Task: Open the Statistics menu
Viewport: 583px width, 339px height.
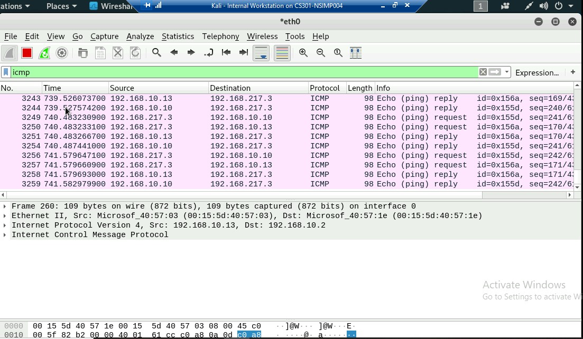Action: tap(178, 36)
